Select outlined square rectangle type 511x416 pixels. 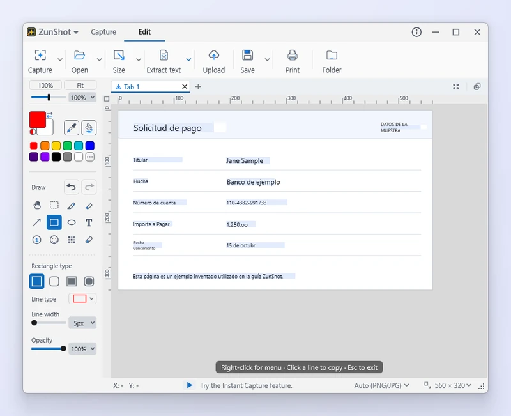[x=37, y=281]
